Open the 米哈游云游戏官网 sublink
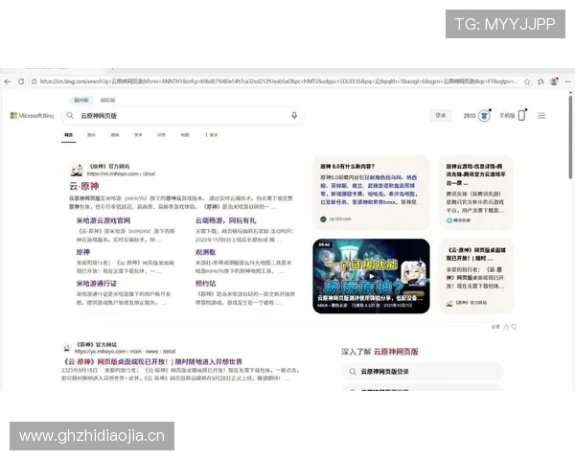The width and height of the screenshot is (575, 460). pos(103,220)
